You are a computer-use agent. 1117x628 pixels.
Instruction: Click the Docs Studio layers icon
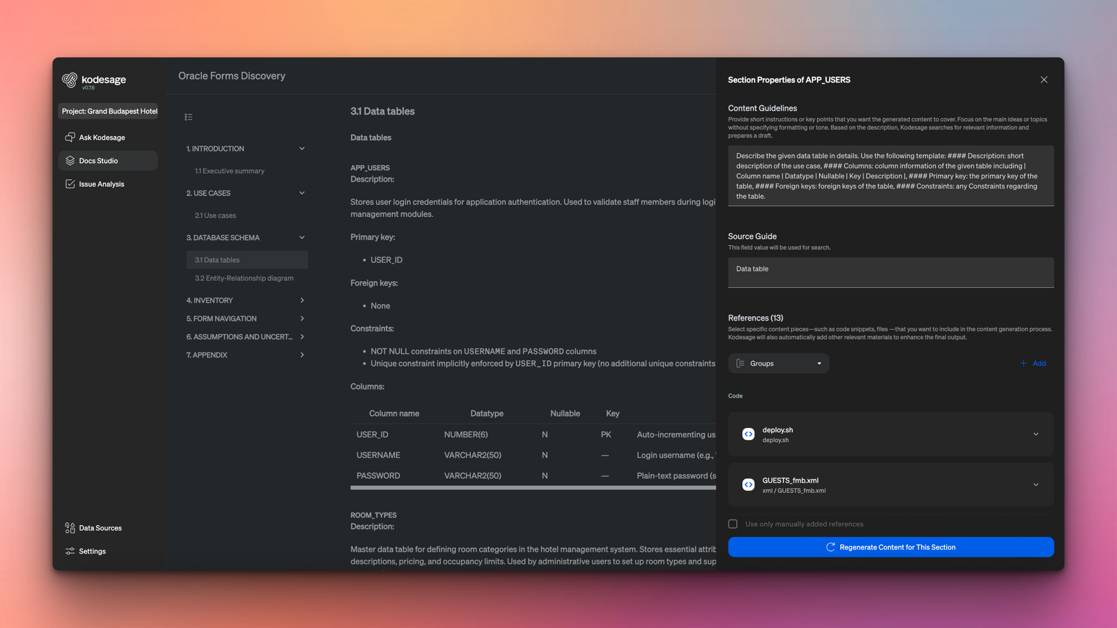[70, 161]
